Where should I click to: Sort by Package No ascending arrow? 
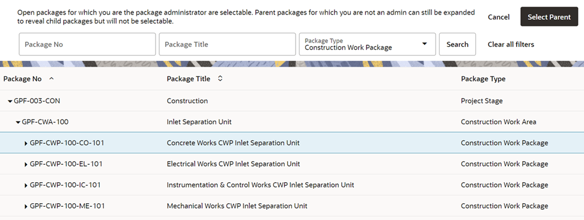(x=52, y=79)
